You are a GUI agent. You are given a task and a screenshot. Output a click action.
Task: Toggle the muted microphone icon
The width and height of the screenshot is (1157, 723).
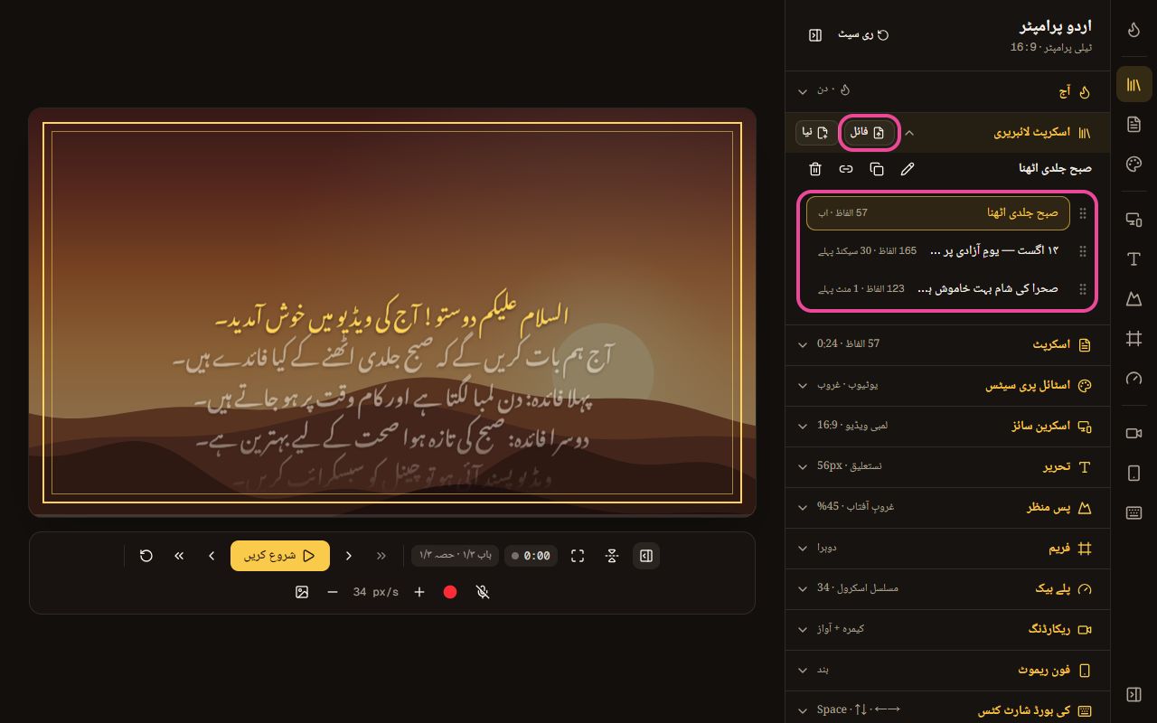[x=483, y=592]
